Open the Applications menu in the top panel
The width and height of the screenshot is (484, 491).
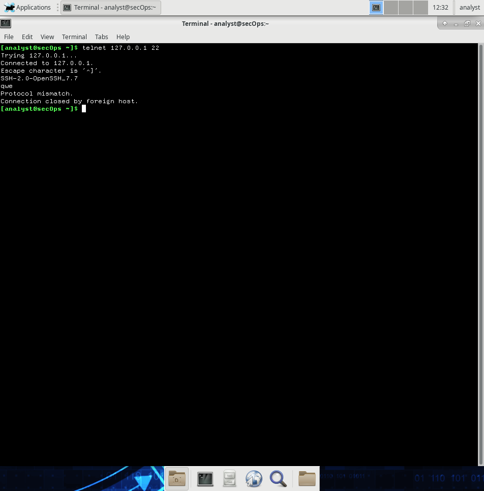point(28,8)
